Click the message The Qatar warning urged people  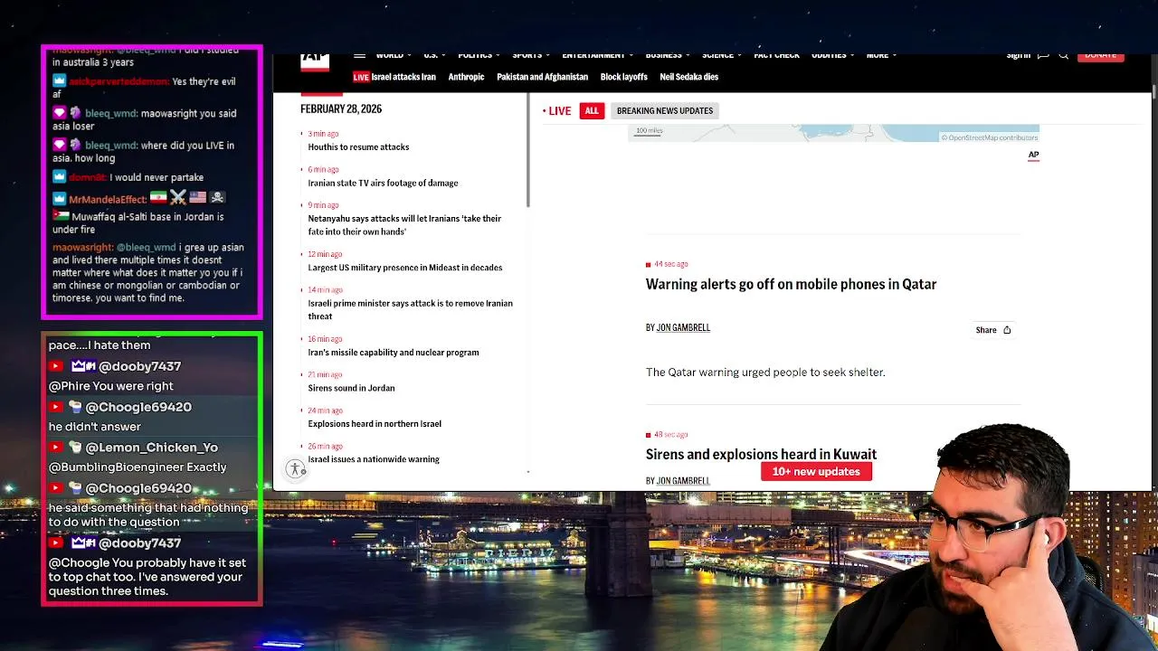pos(765,372)
